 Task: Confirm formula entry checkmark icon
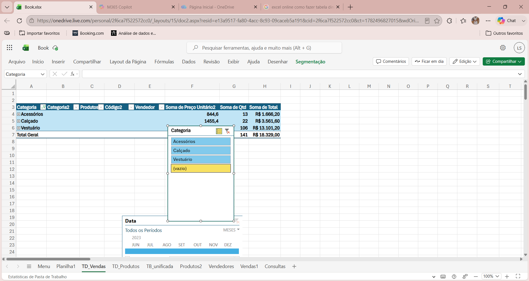click(64, 74)
